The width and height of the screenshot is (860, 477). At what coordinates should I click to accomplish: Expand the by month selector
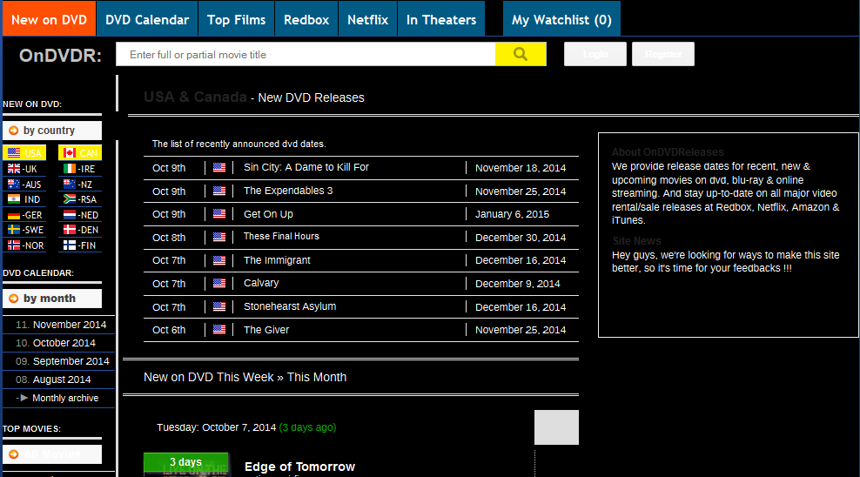(x=52, y=299)
